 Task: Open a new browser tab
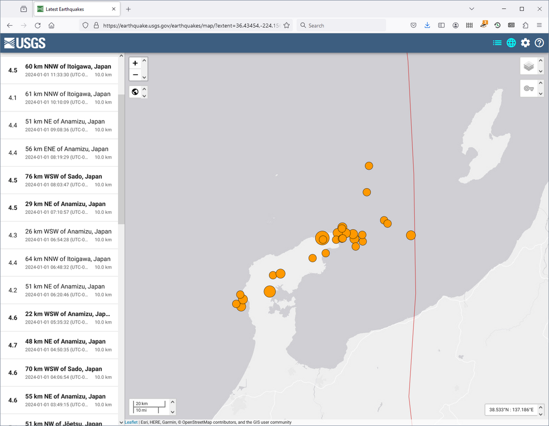click(128, 9)
